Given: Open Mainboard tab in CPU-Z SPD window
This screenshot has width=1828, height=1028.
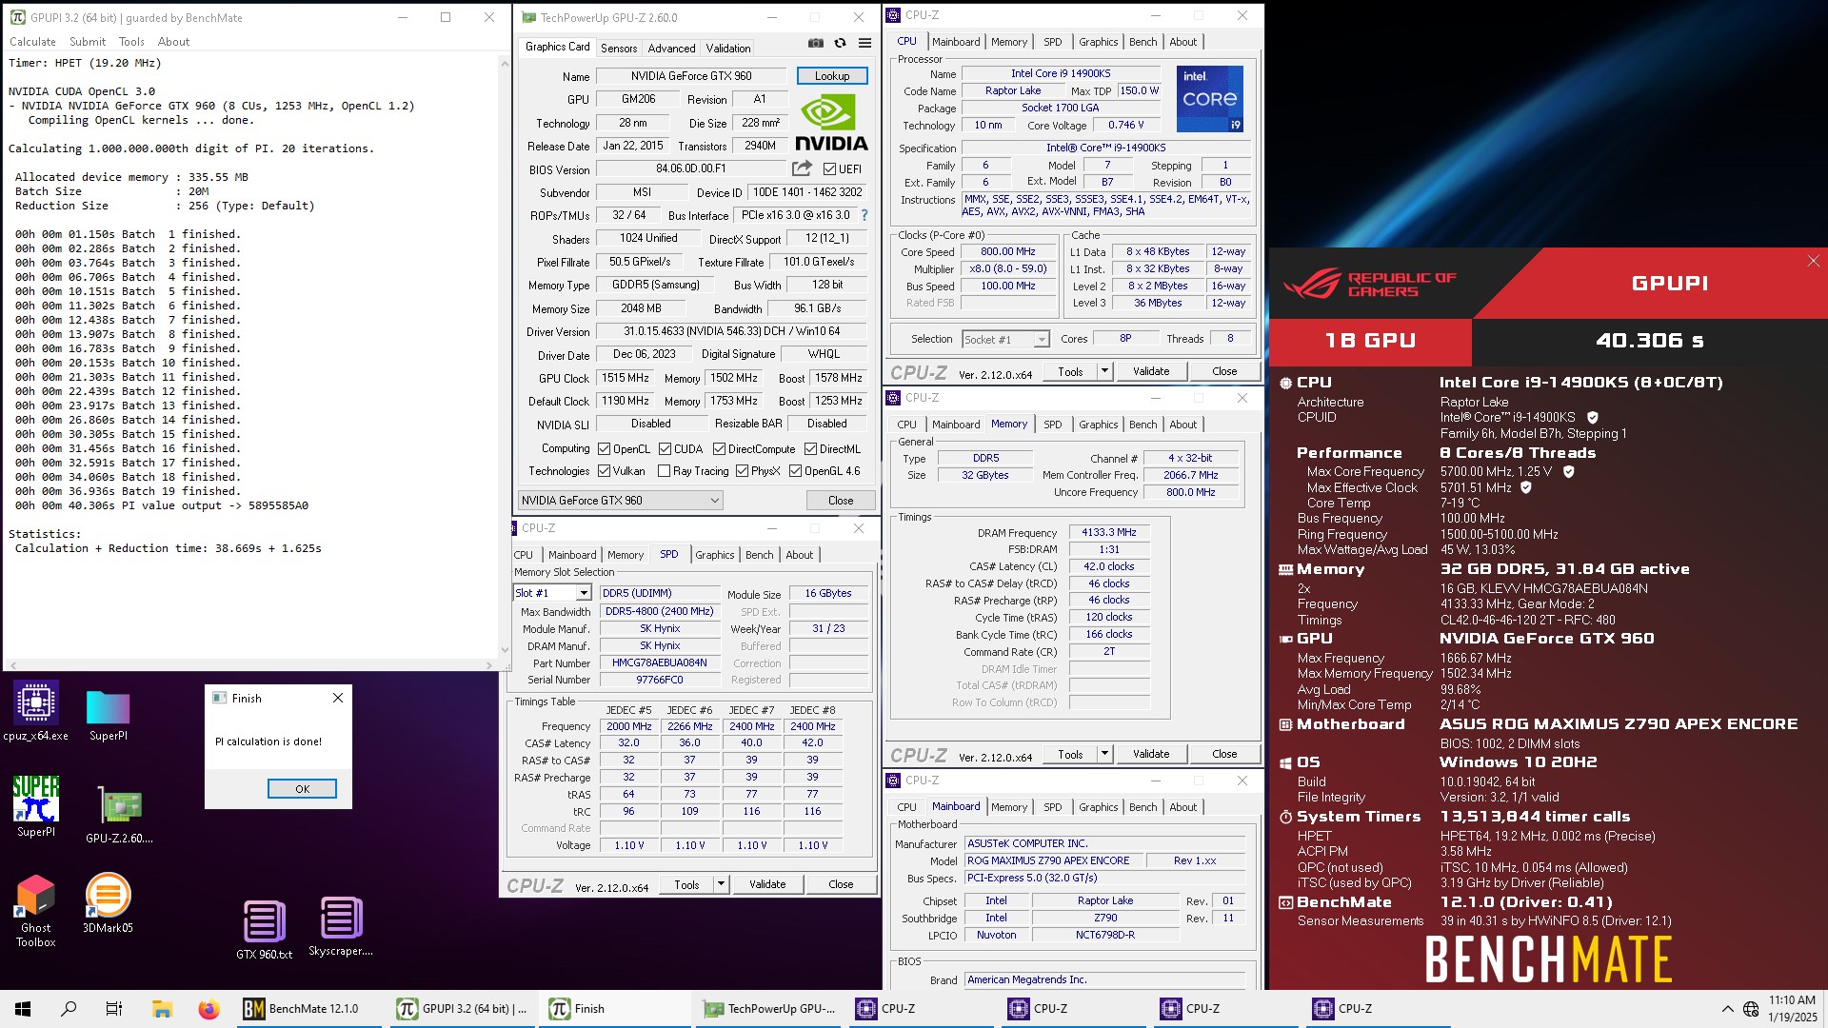Looking at the screenshot, I should [572, 555].
